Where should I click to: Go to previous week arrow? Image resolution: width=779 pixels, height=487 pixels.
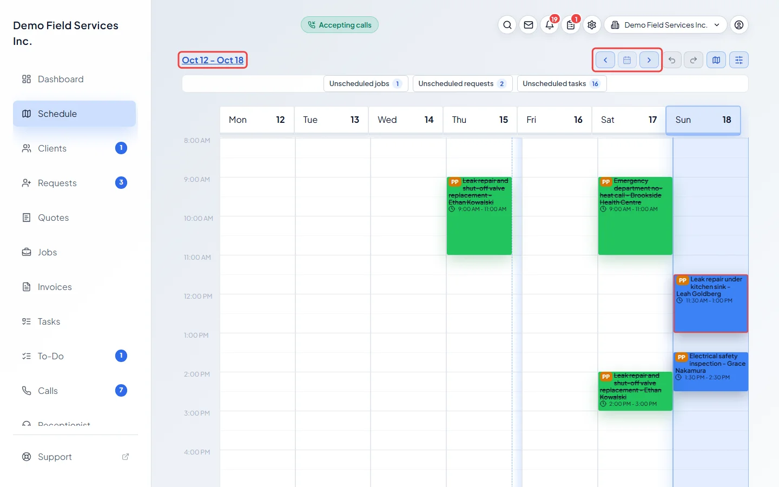pyautogui.click(x=605, y=60)
